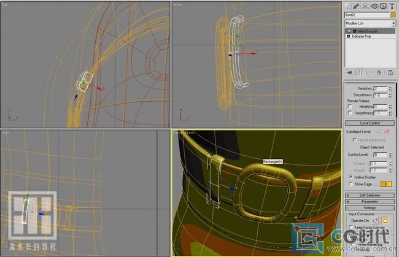Screen dimensions: 399x257
Task: Enable render Iterations checkbox
Action: pyautogui.click(x=349, y=107)
